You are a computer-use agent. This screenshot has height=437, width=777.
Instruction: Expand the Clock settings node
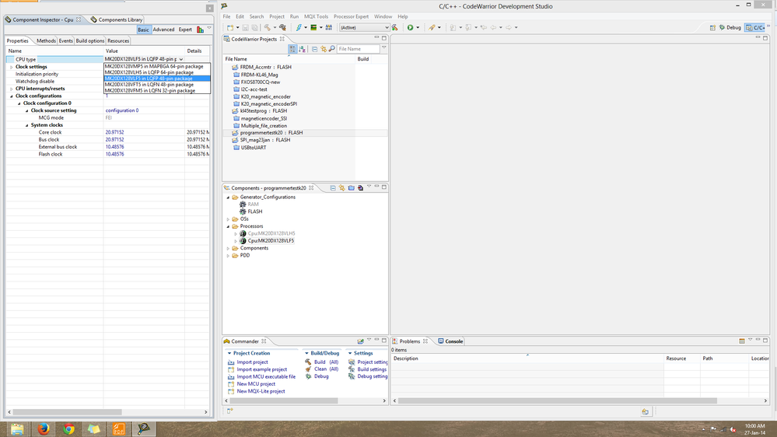(x=12, y=67)
